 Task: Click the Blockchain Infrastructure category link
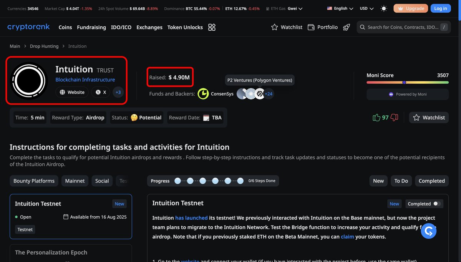pyautogui.click(x=85, y=80)
